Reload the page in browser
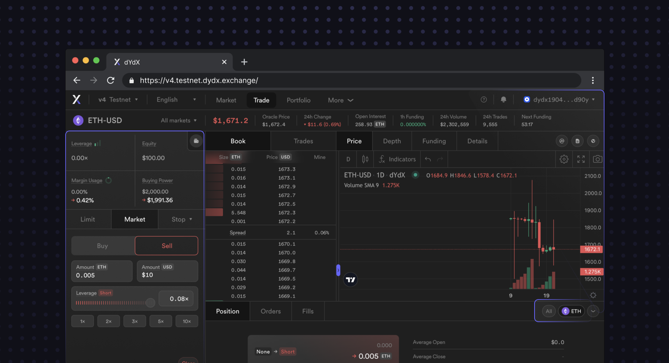 (x=111, y=80)
